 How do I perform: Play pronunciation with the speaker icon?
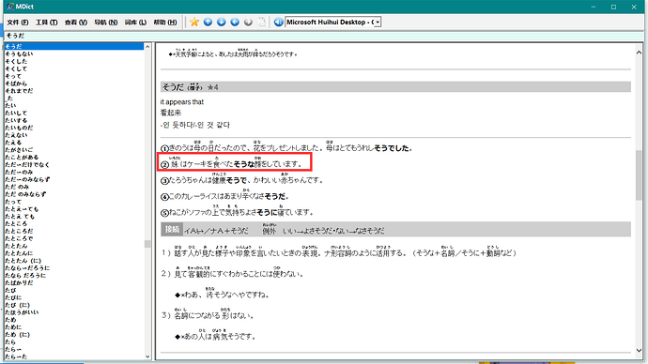(279, 23)
